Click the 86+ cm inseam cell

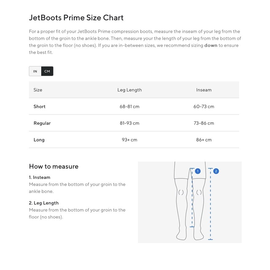(x=204, y=140)
